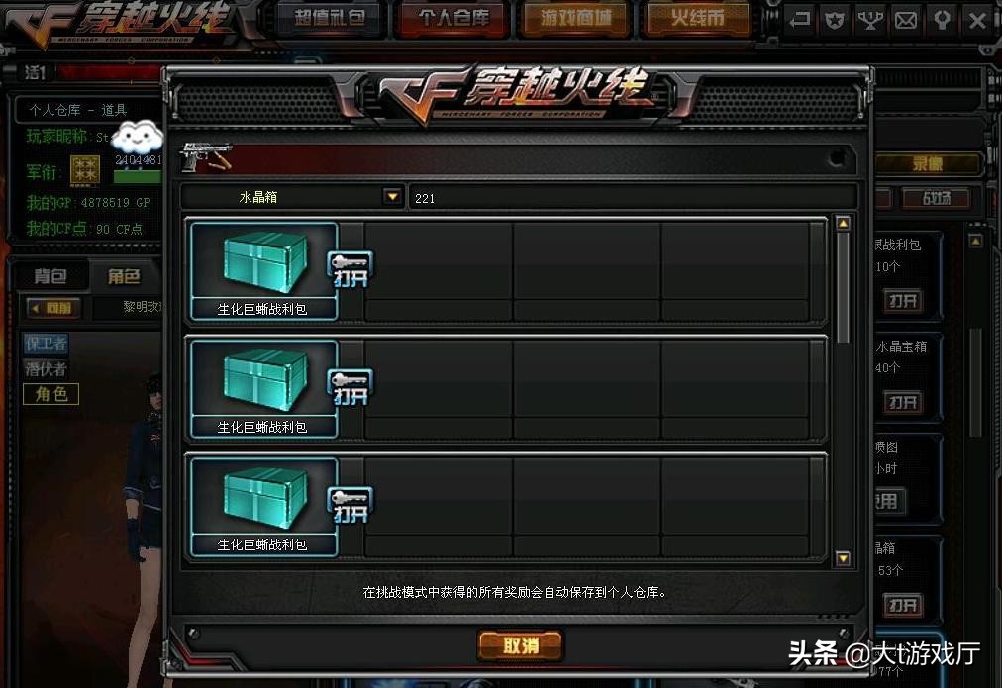
Task: Click the 取消 cancel button
Action: (x=520, y=645)
